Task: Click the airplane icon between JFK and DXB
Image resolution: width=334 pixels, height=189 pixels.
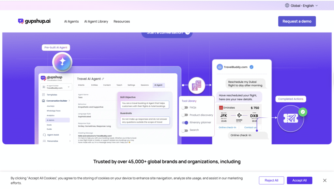Action: (239, 115)
